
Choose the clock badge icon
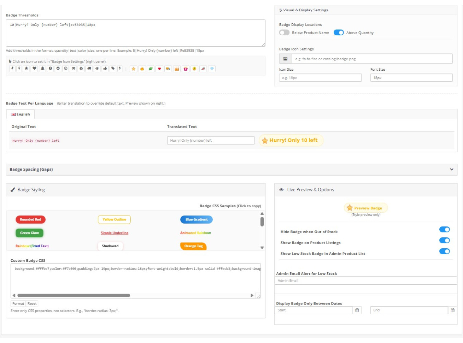click(x=66, y=69)
